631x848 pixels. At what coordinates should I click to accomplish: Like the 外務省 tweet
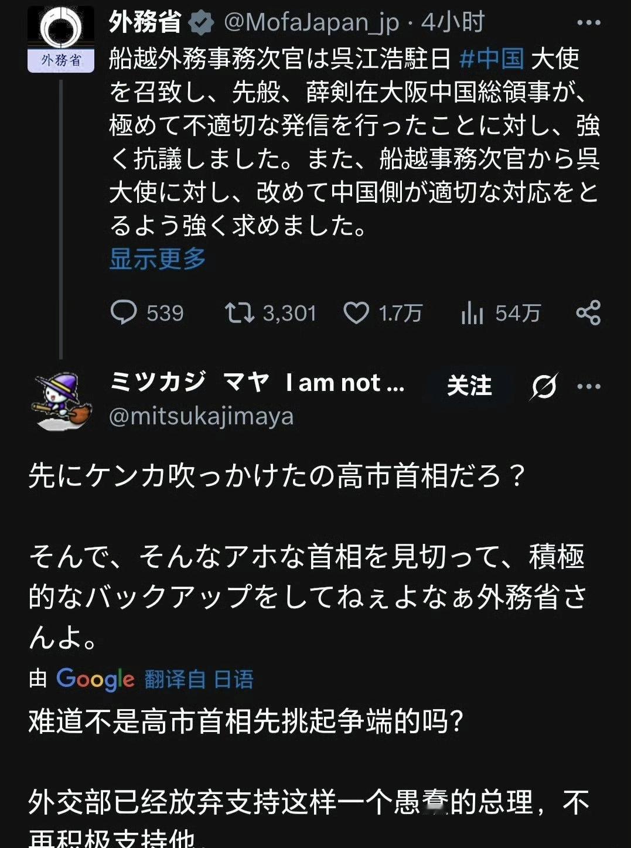pyautogui.click(x=356, y=313)
